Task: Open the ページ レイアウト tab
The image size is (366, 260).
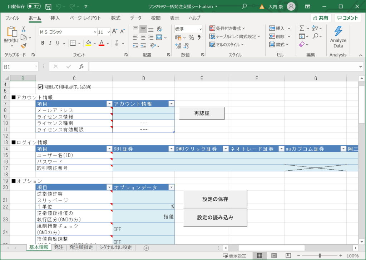Action: [x=85, y=18]
